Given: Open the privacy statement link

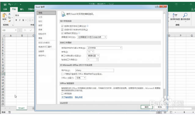Looking at the screenshot, I should [x=79, y=97].
